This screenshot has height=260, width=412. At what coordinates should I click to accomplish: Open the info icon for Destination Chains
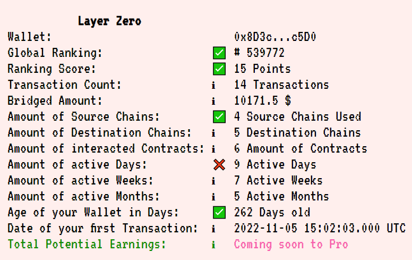click(213, 133)
